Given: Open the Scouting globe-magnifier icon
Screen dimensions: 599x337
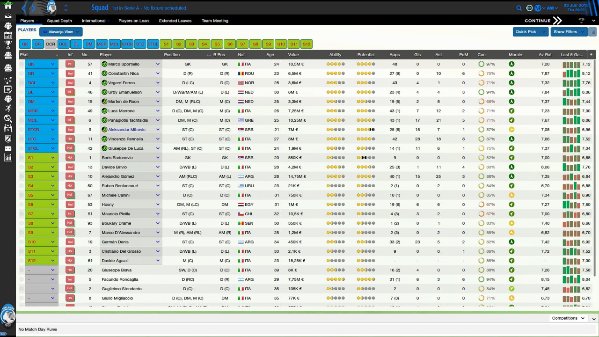Looking at the screenshot, I should coord(7,118).
